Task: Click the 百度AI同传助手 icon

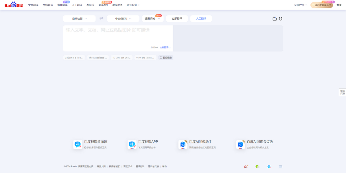Action: pos(183,144)
